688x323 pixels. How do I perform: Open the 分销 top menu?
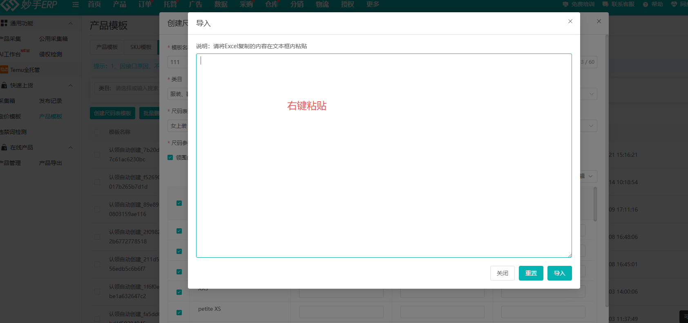297,4
